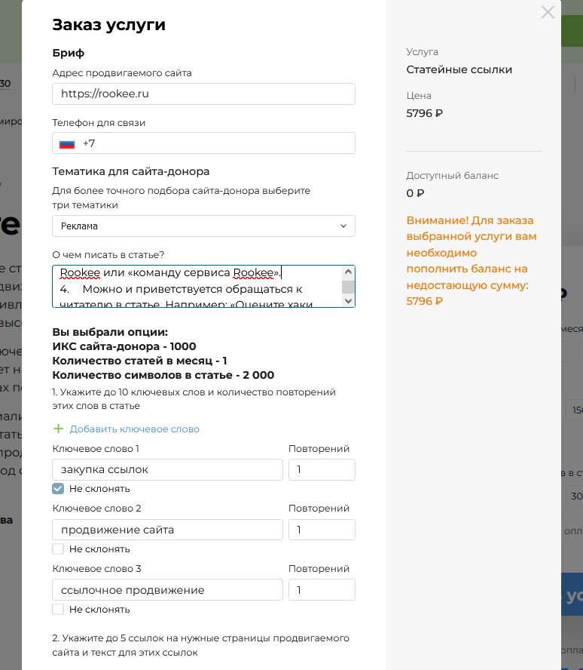Click repetitions field for keyword 1
583x670 pixels.
coord(322,469)
